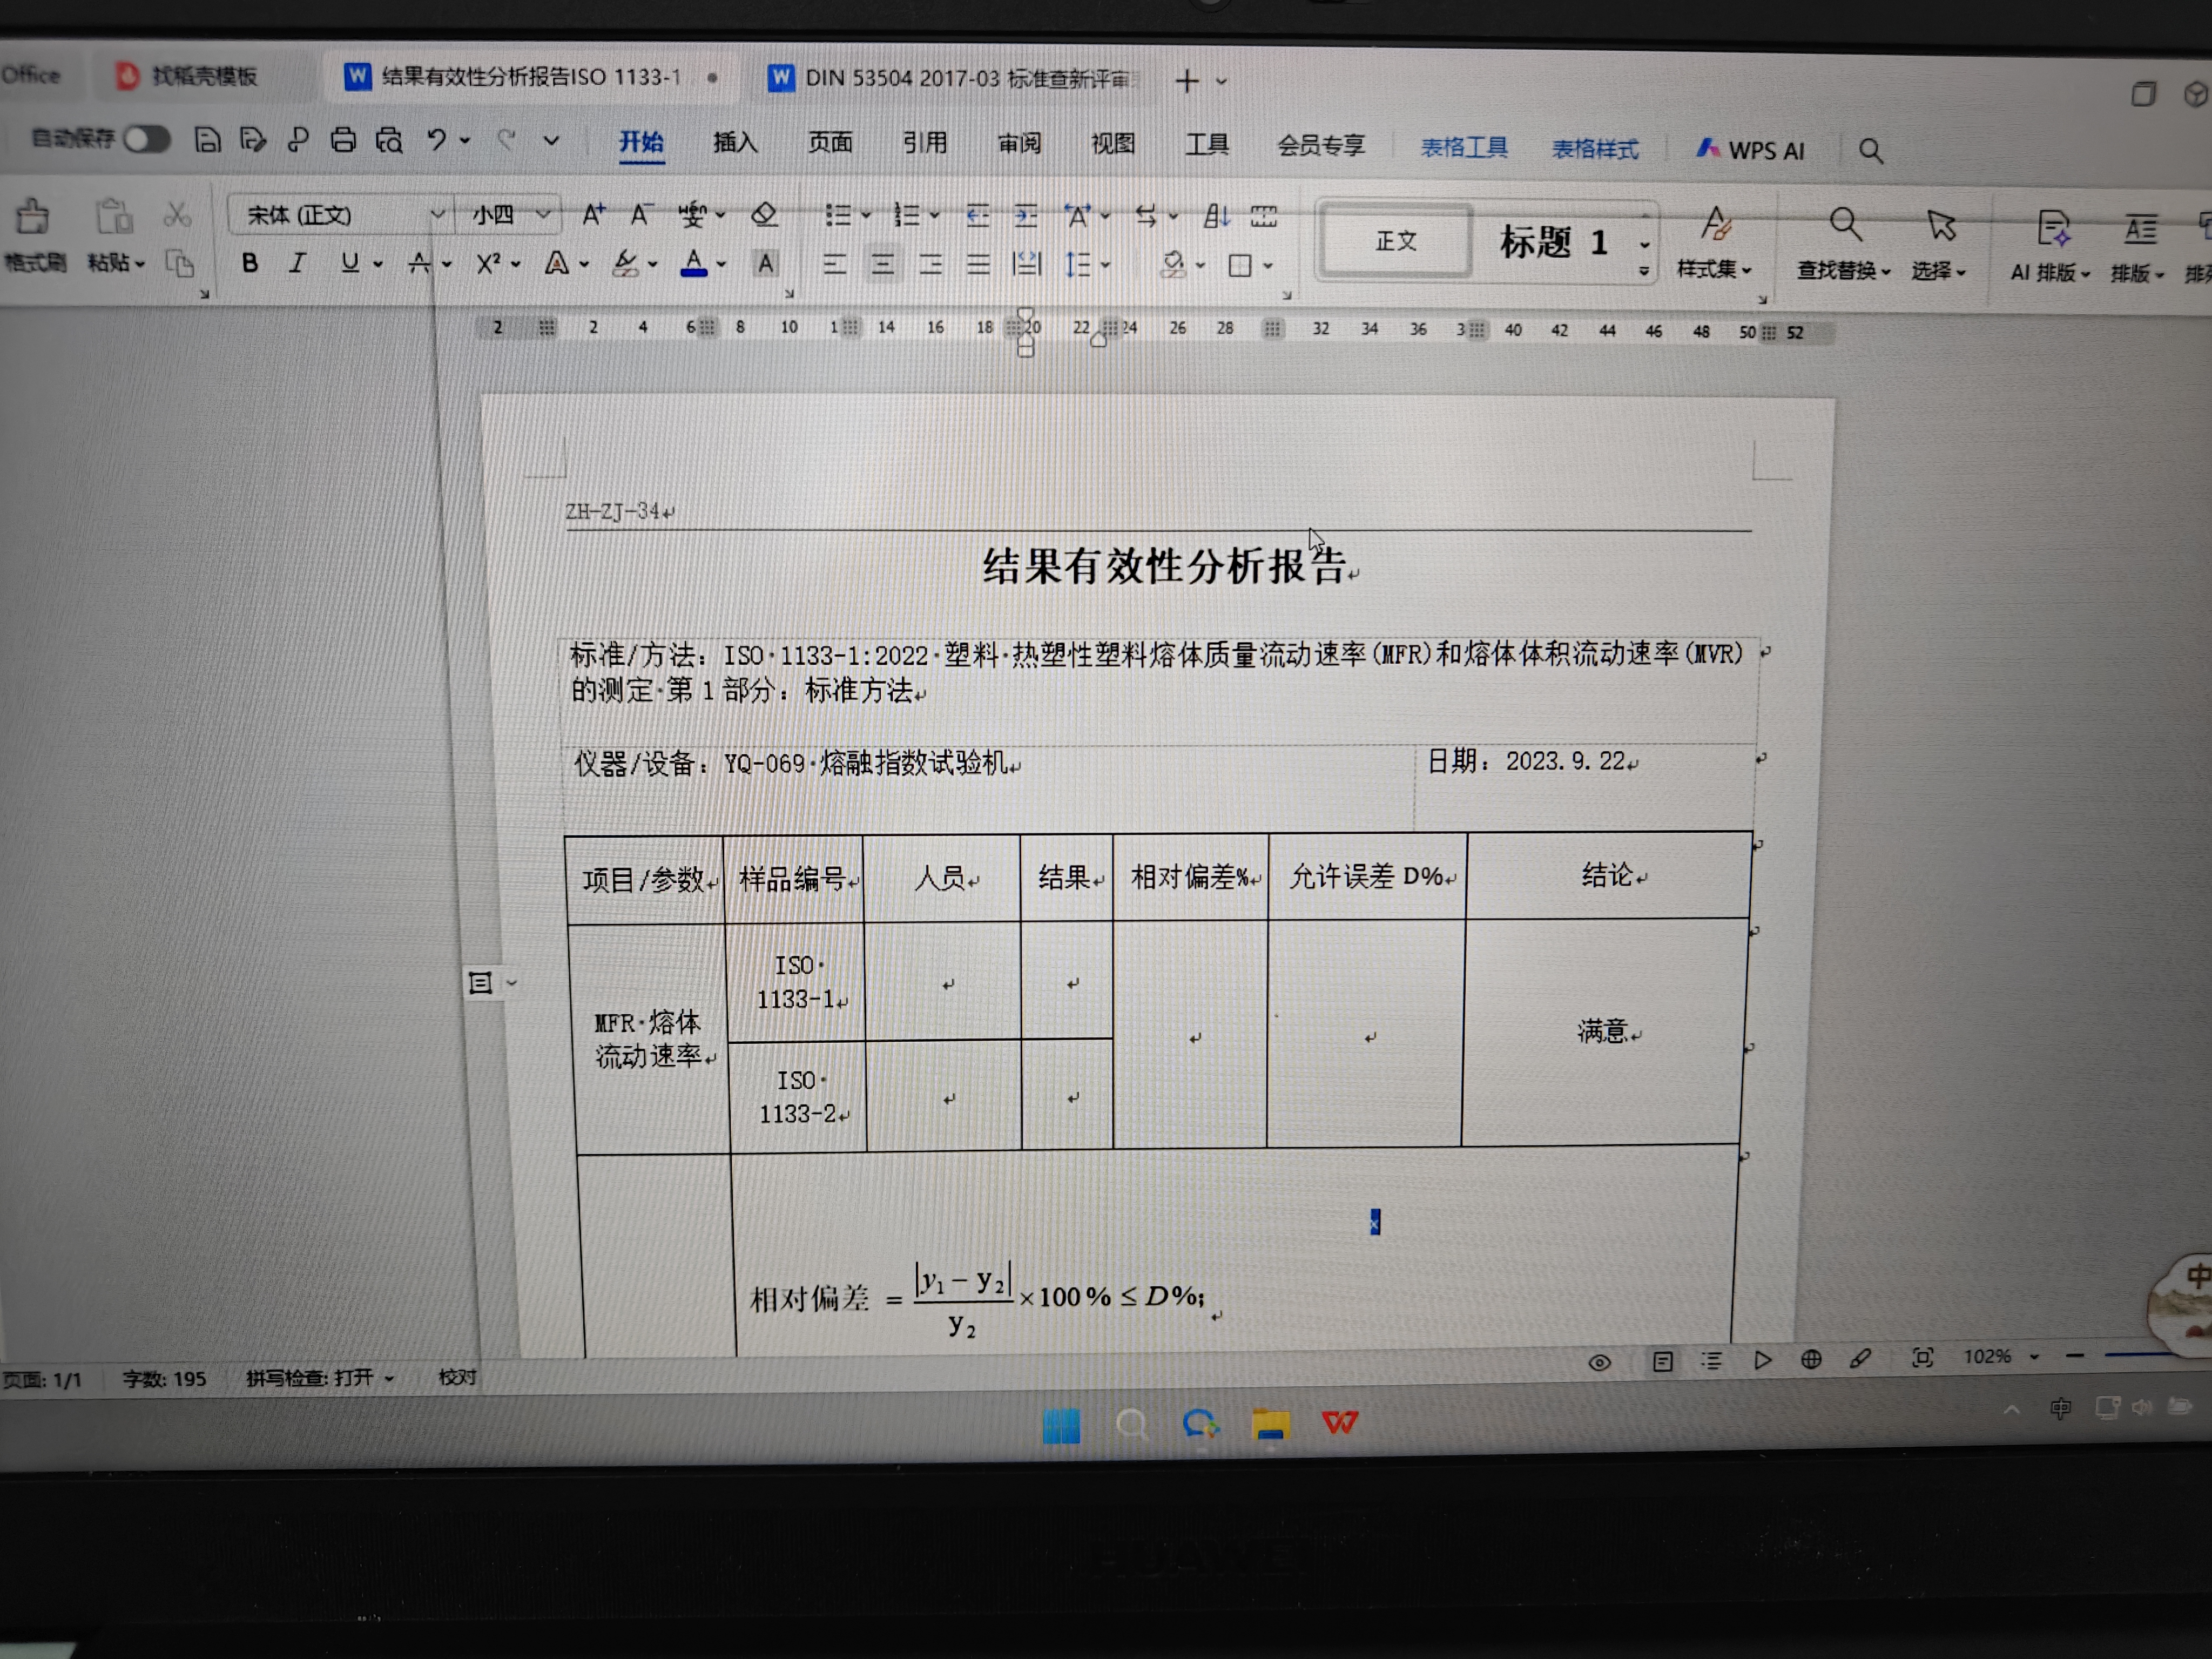Click the clear formatting eraser icon
Viewport: 2212px width, 1659px height.
[x=764, y=214]
